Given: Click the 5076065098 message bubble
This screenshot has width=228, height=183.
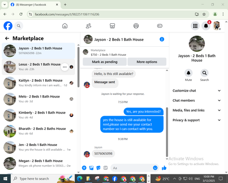Looking at the screenshot, I should point(103,153).
